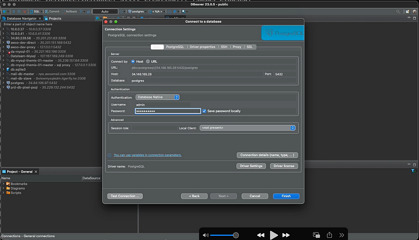Select db-mysql-themis-01-master - sql proxy connection
Image resolution: width=419 pixels, height=240 pixels.
(40, 65)
